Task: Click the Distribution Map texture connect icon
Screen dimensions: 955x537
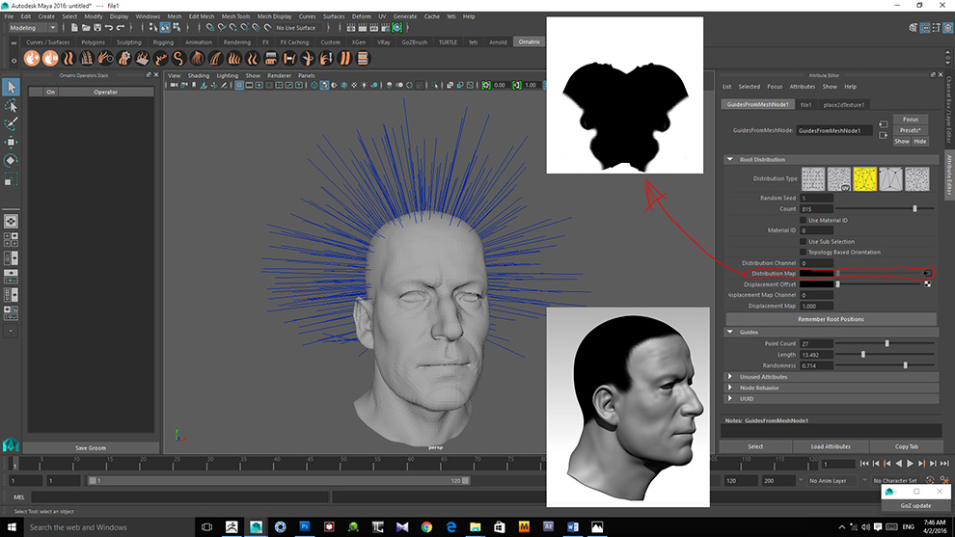Action: tap(927, 274)
